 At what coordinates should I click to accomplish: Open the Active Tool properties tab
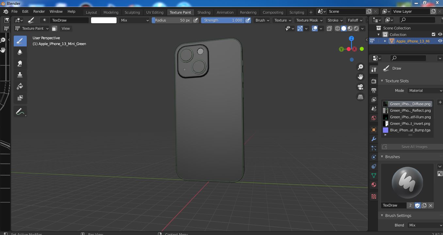374,70
